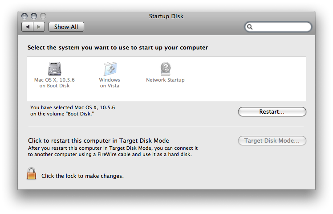Click the 'Network Startup' text label
Screen dimensions: 333x214
(x=166, y=80)
